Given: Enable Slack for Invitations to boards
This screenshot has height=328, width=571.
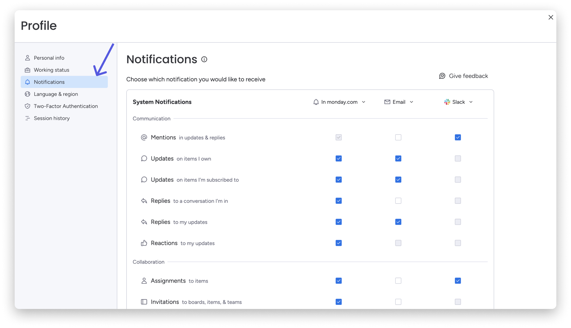Looking at the screenshot, I should click(458, 302).
